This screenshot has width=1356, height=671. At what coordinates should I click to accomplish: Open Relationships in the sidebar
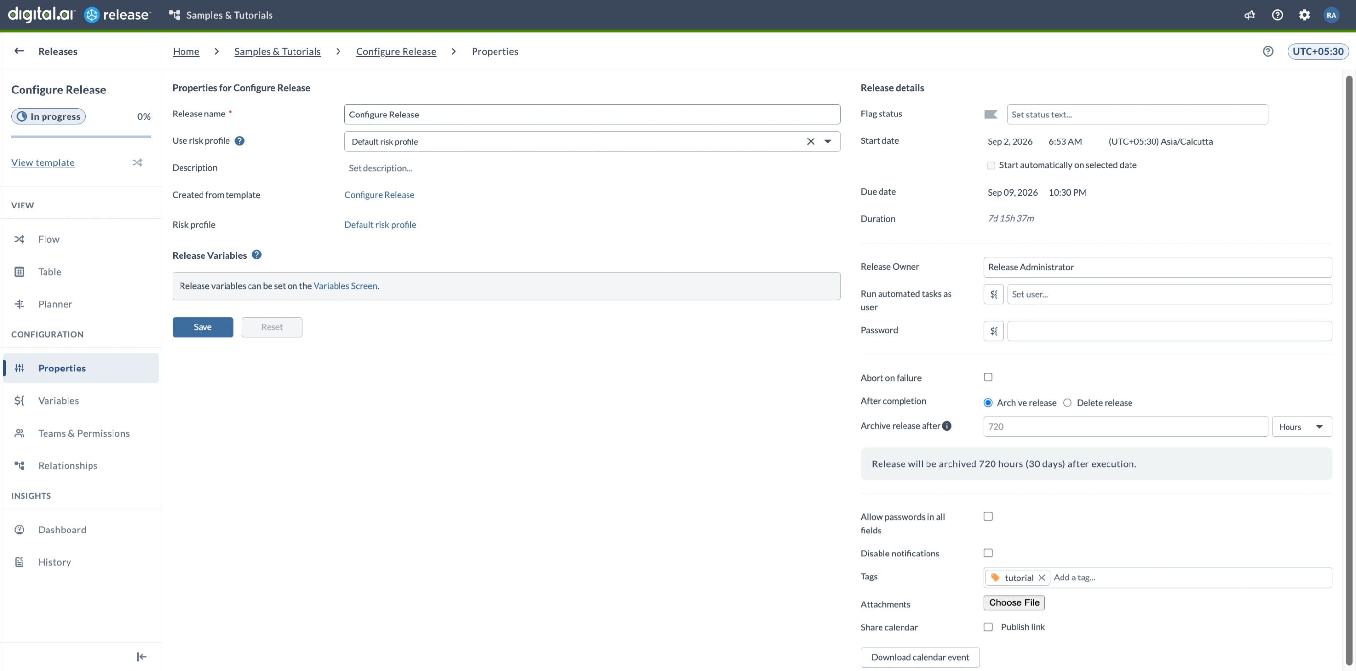[81, 465]
